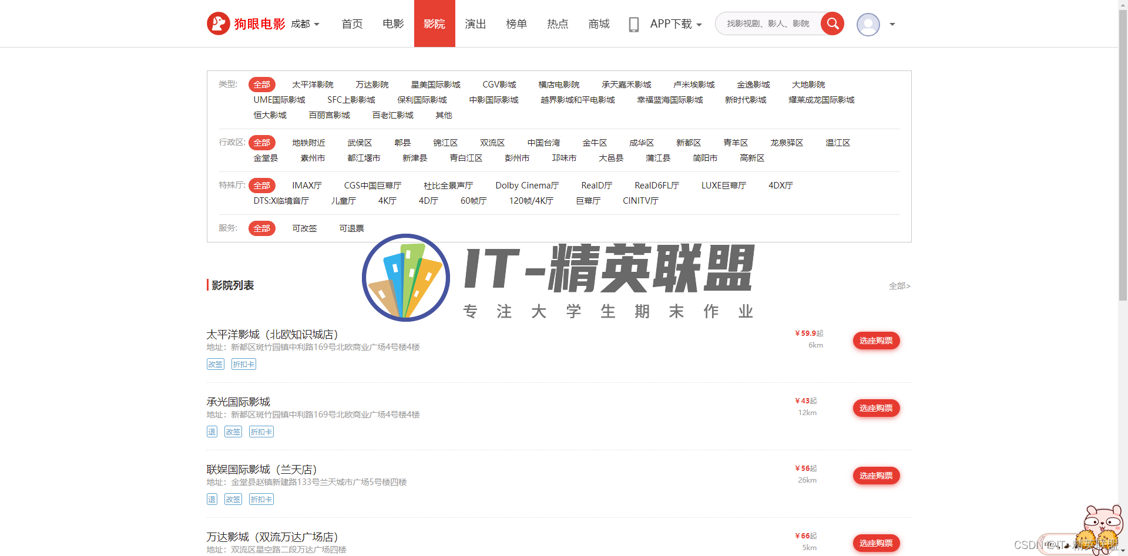The image size is (1128, 556).
Task: Filter by 其他 brand
Action: click(444, 115)
